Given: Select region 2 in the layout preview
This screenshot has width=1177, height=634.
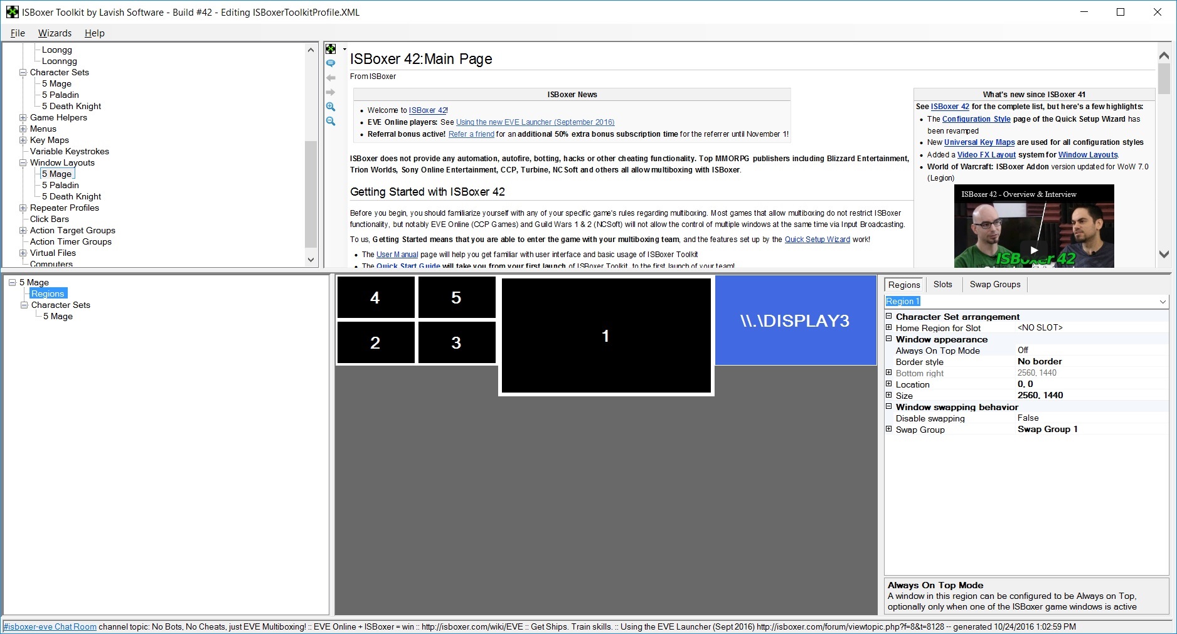Looking at the screenshot, I should [375, 343].
